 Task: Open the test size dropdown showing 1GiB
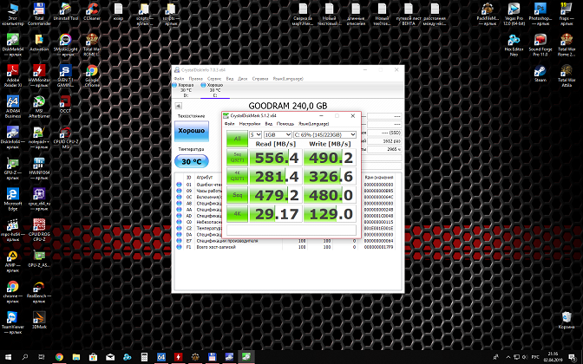278,134
